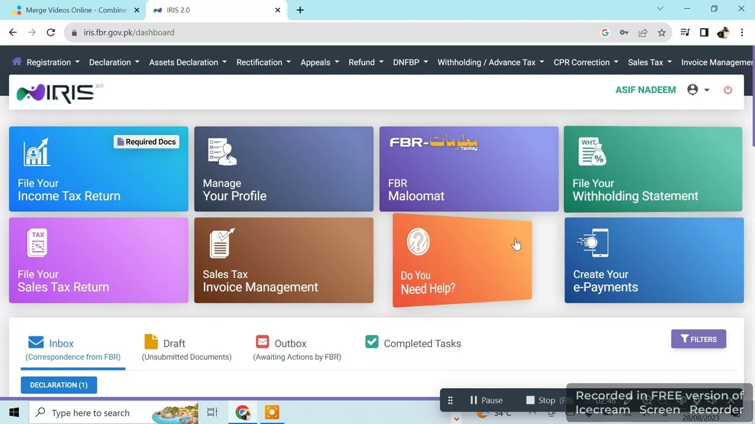Expand Withholding / Advance Tax menu
Viewport: 755px width, 424px height.
pos(491,62)
